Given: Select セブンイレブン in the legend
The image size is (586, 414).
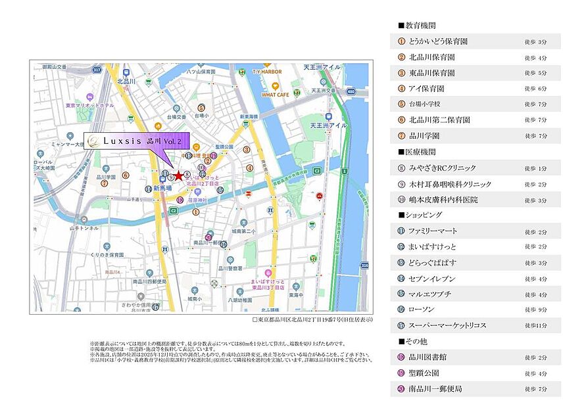Looking at the screenshot, I should click(432, 279).
